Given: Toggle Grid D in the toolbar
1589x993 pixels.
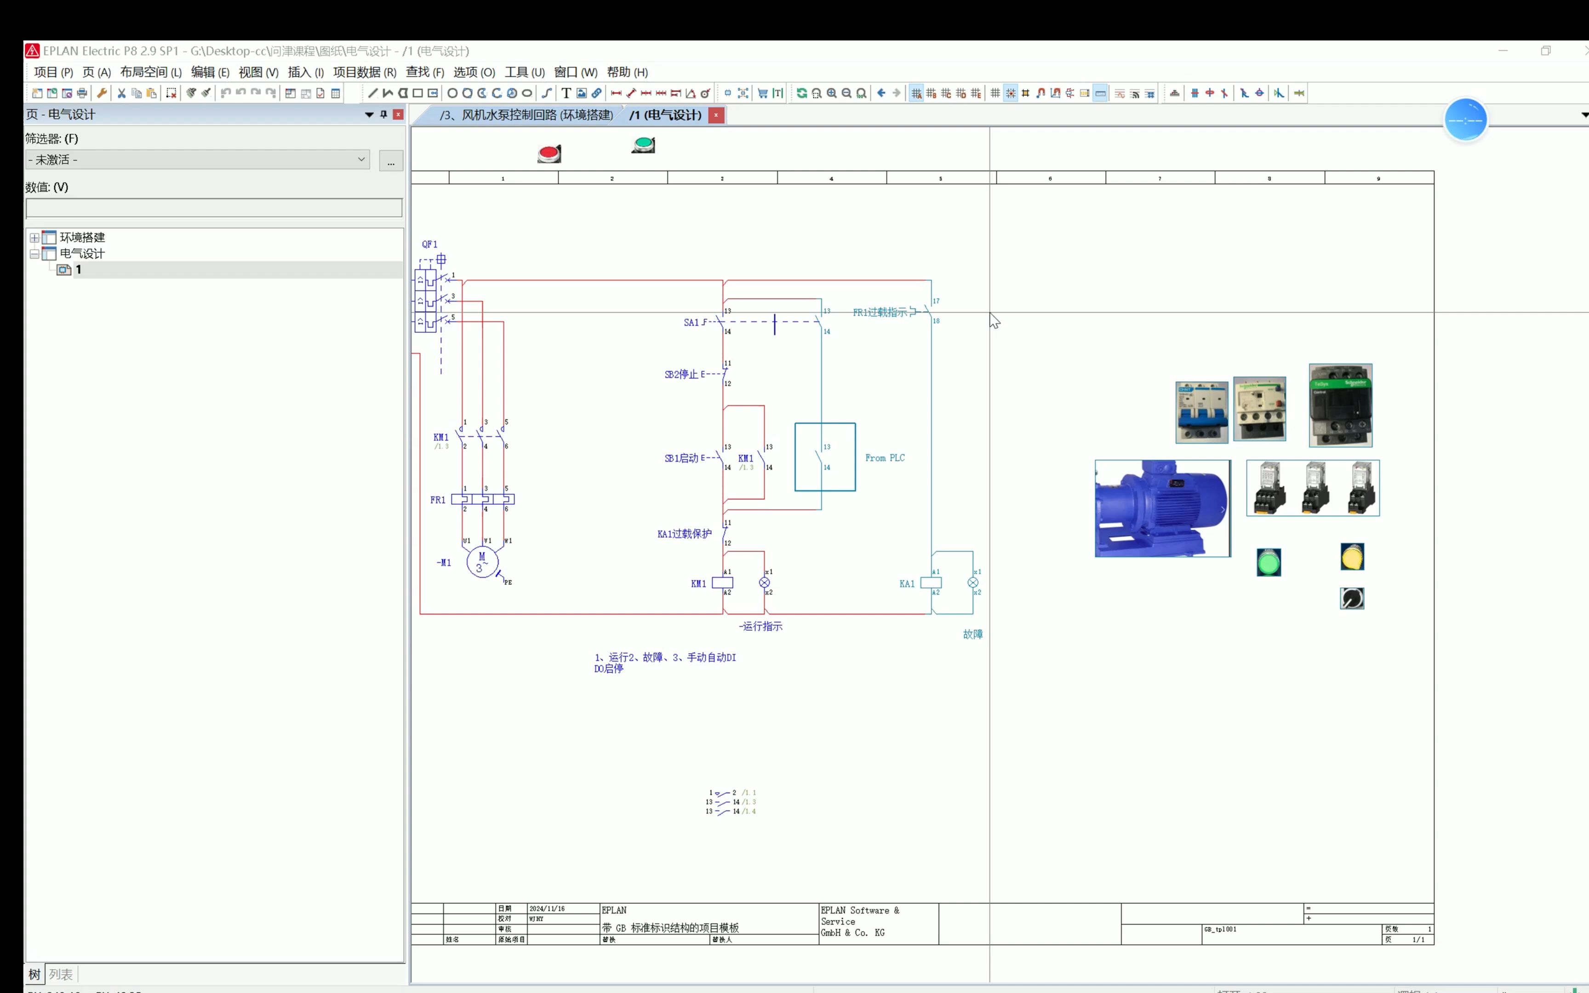Looking at the screenshot, I should pyautogui.click(x=960, y=93).
